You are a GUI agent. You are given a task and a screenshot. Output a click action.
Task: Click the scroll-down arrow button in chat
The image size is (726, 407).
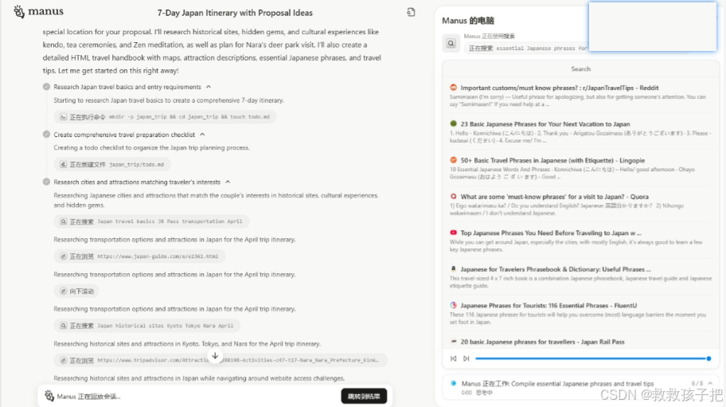215,356
